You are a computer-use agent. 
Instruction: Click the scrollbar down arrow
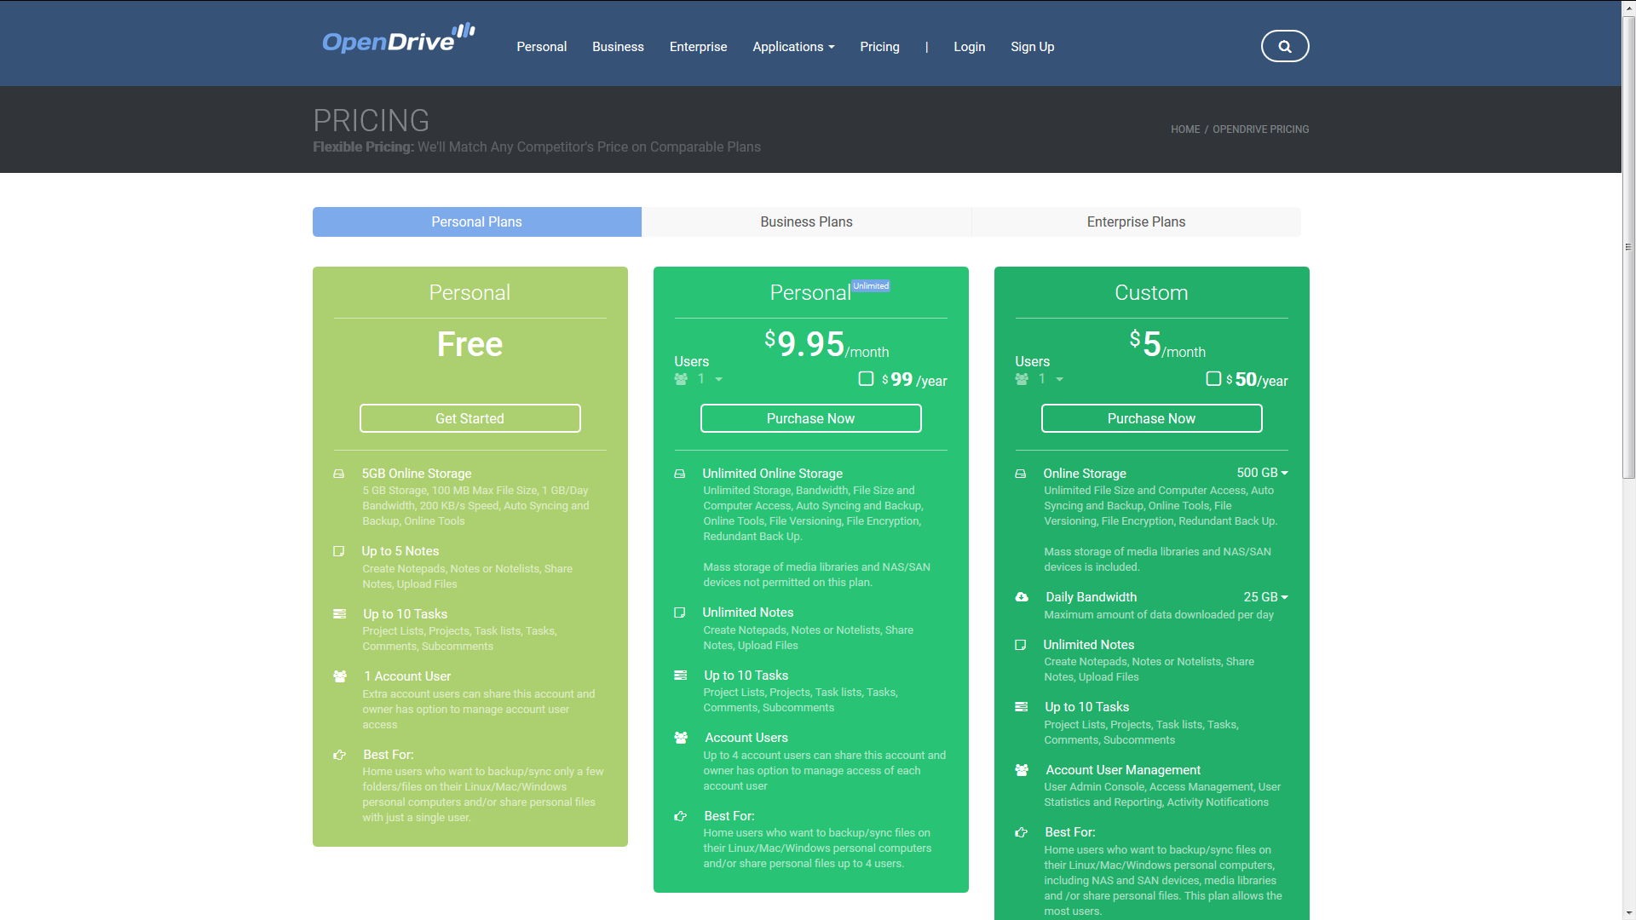pos(1628,912)
